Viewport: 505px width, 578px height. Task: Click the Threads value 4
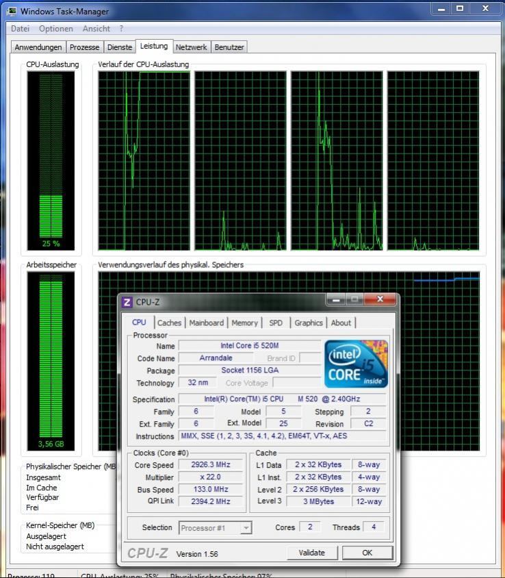click(x=374, y=527)
